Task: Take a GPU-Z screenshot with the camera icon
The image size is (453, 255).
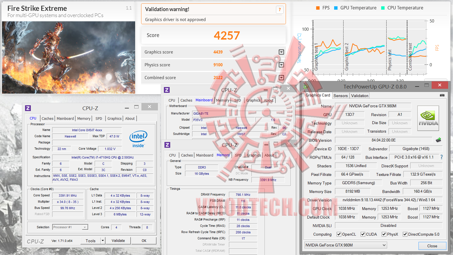Action: pyautogui.click(x=442, y=95)
